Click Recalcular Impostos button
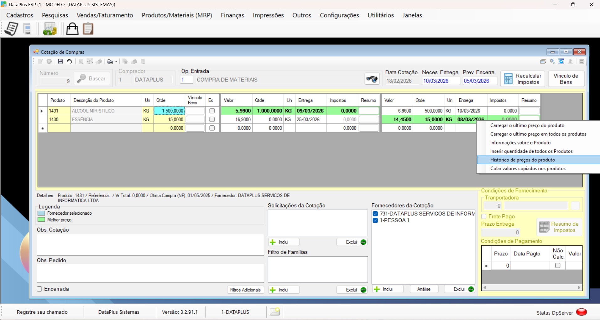This screenshot has height=320, width=600. 523,79
